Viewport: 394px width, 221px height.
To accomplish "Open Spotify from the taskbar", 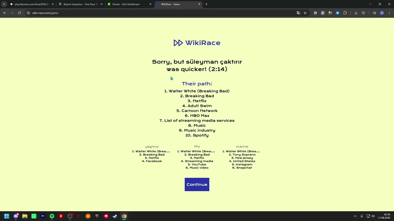I will (x=52, y=216).
